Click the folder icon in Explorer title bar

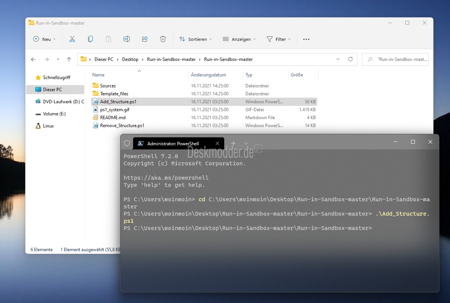[31, 23]
